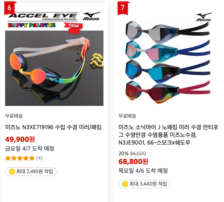
Task: Click the 최대 2,495원 적립 badge
Action: coord(31,172)
